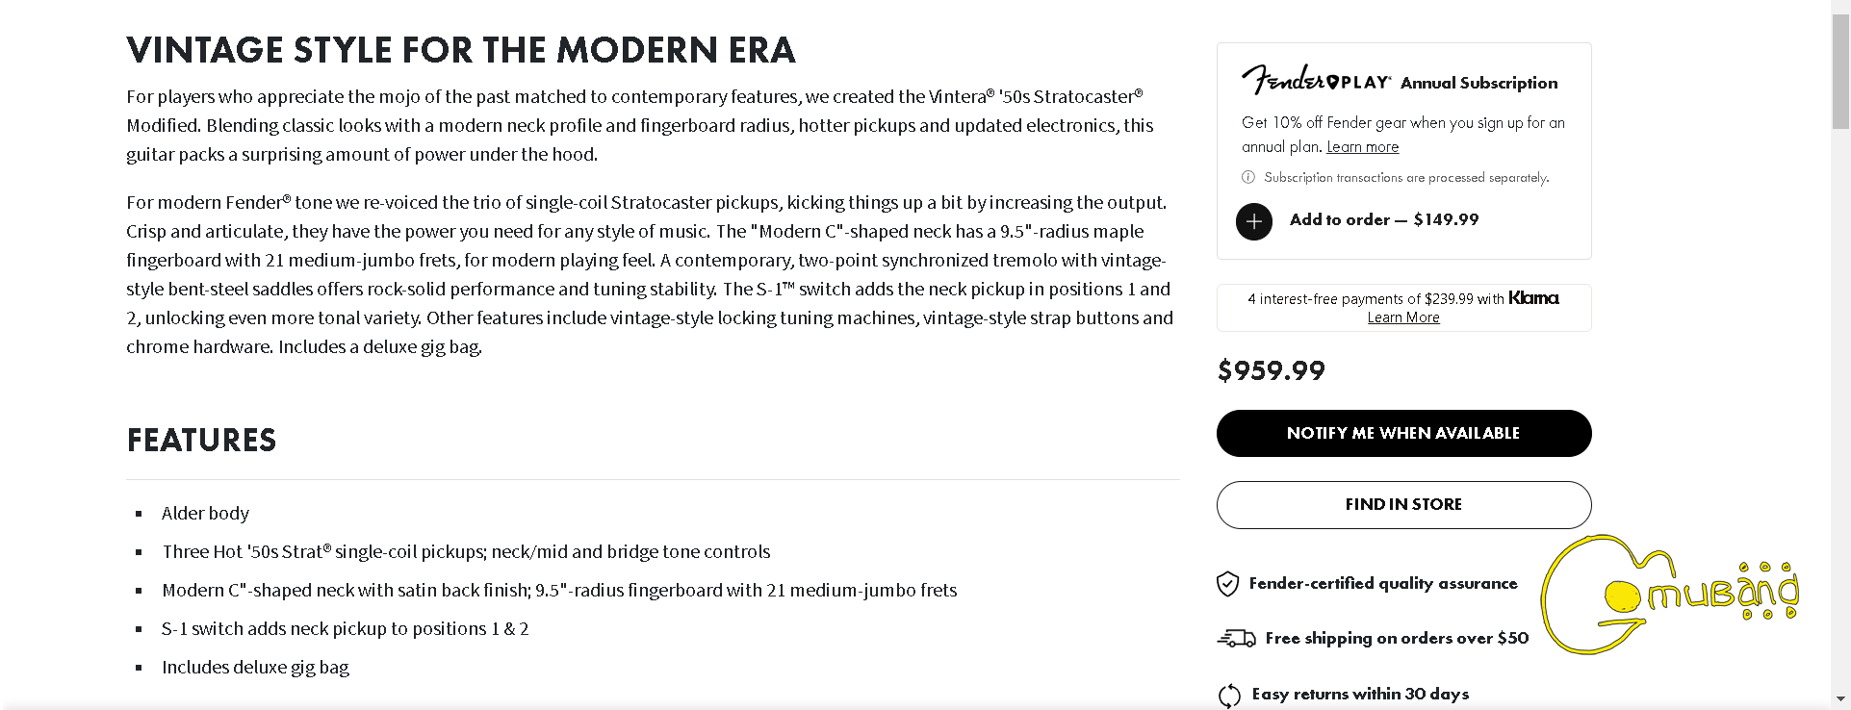The height and width of the screenshot is (710, 1851).
Task: Click the Fender-certified quality shield icon
Action: pyautogui.click(x=1227, y=584)
